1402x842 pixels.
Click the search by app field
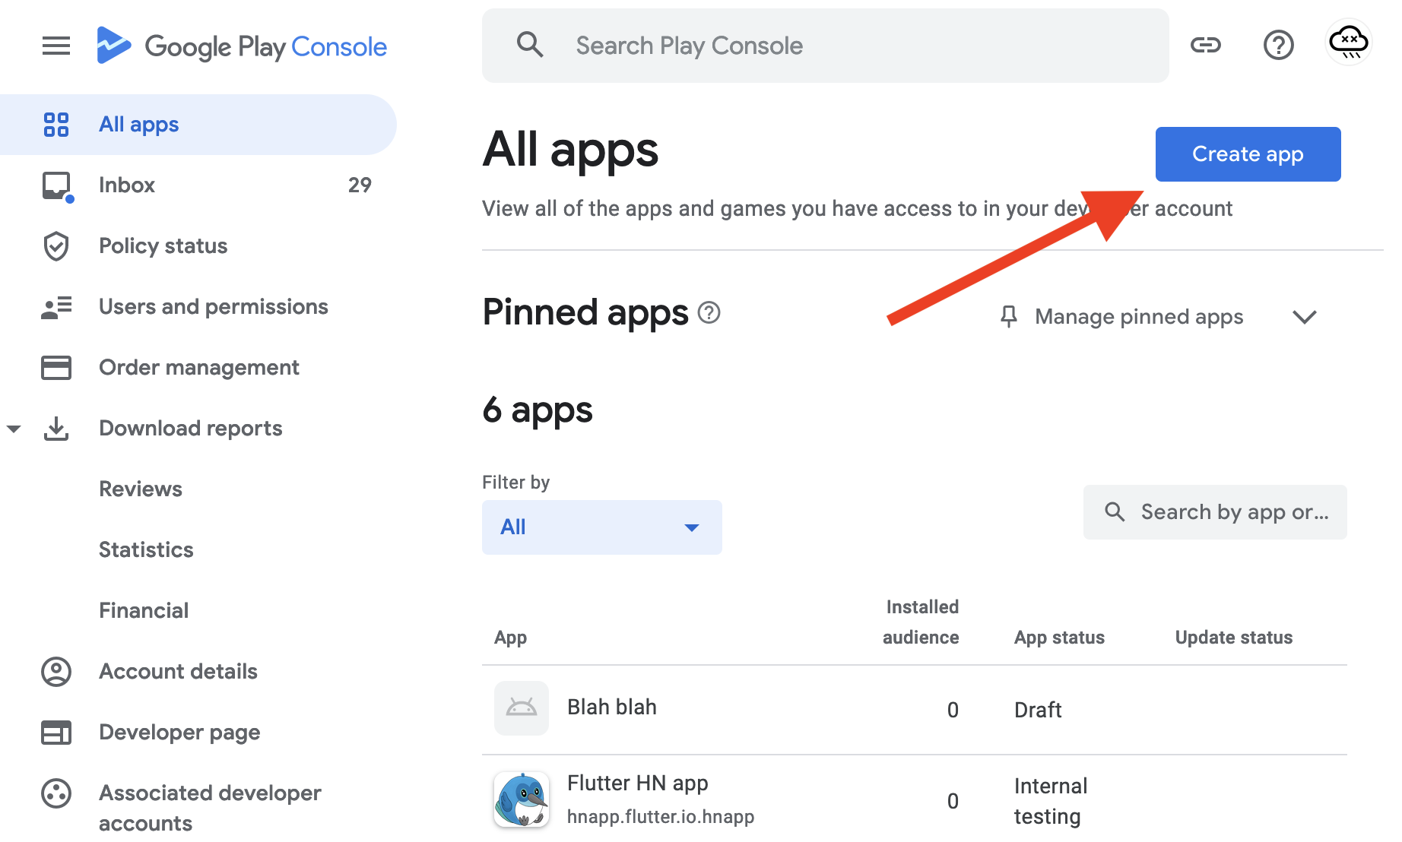[1214, 511]
